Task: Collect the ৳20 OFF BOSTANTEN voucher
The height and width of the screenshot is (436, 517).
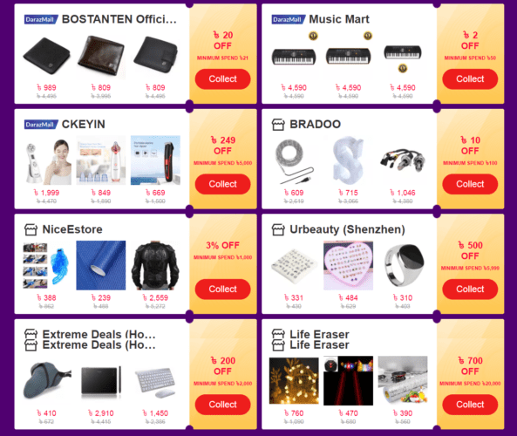Action: coord(222,79)
